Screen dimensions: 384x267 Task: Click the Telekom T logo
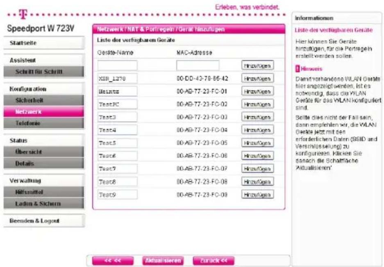pyautogui.click(x=23, y=14)
